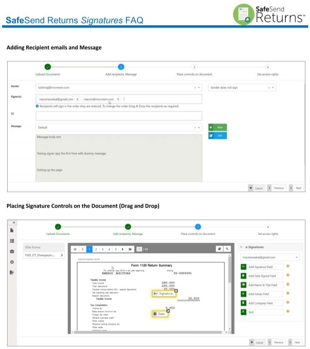The width and height of the screenshot is (310, 349).
Task: Open the signature pen icon in left sidebar
Action: (12, 273)
